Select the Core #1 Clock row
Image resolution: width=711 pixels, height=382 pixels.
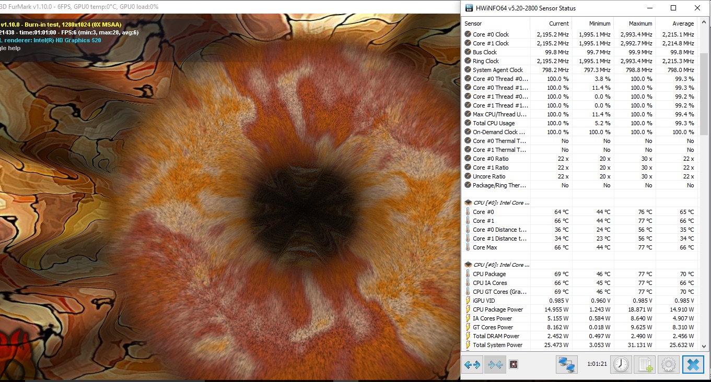(x=579, y=43)
